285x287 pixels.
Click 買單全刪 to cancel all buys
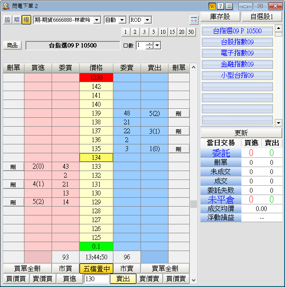[27, 268]
